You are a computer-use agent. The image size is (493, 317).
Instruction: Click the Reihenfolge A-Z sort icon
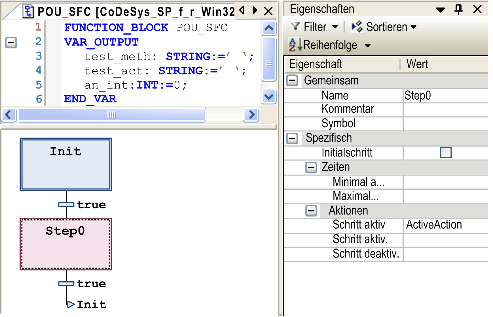tap(295, 45)
